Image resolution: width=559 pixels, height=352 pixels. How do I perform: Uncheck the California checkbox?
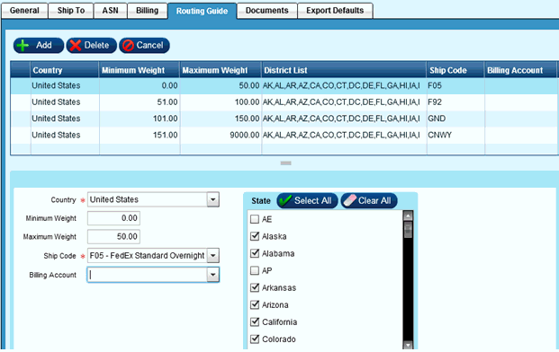click(255, 321)
